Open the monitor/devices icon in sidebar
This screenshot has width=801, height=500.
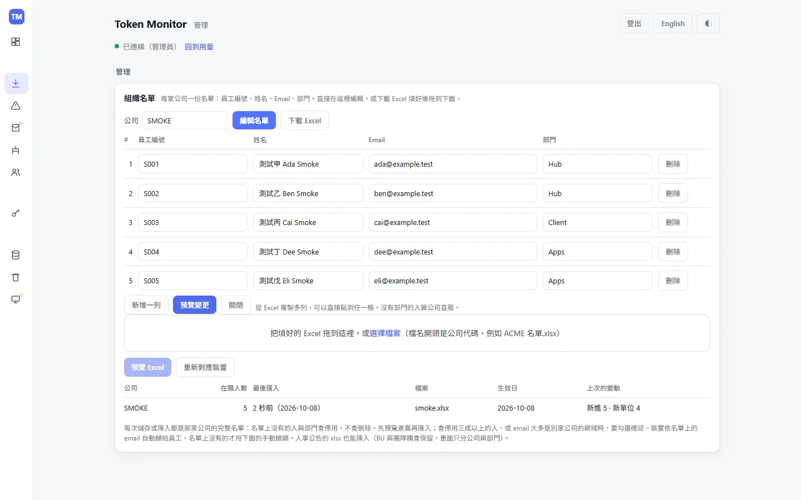click(x=16, y=299)
